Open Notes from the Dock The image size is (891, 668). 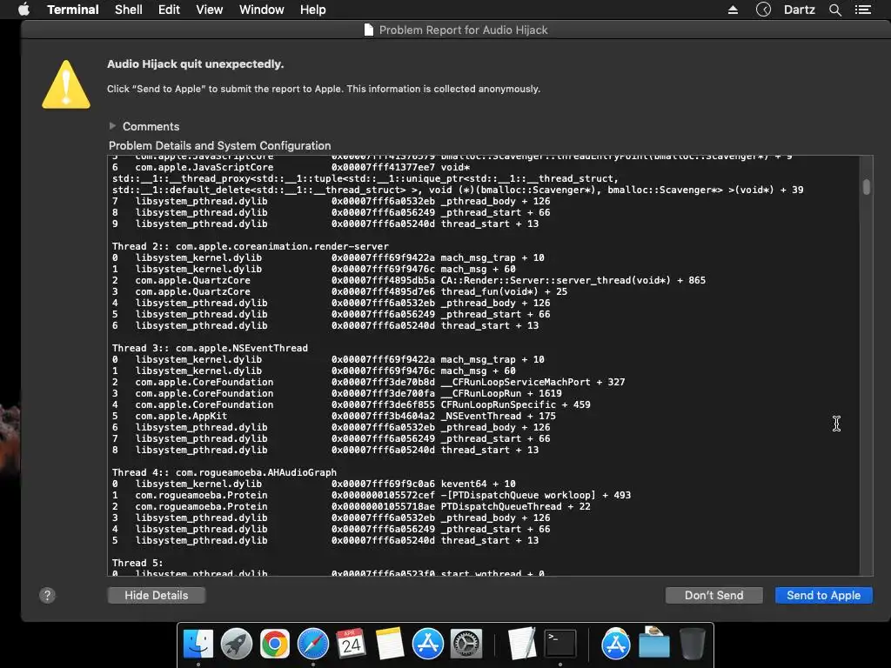[x=390, y=644]
